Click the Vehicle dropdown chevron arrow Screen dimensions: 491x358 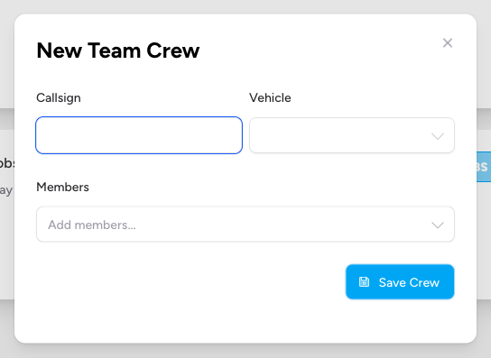[438, 136]
